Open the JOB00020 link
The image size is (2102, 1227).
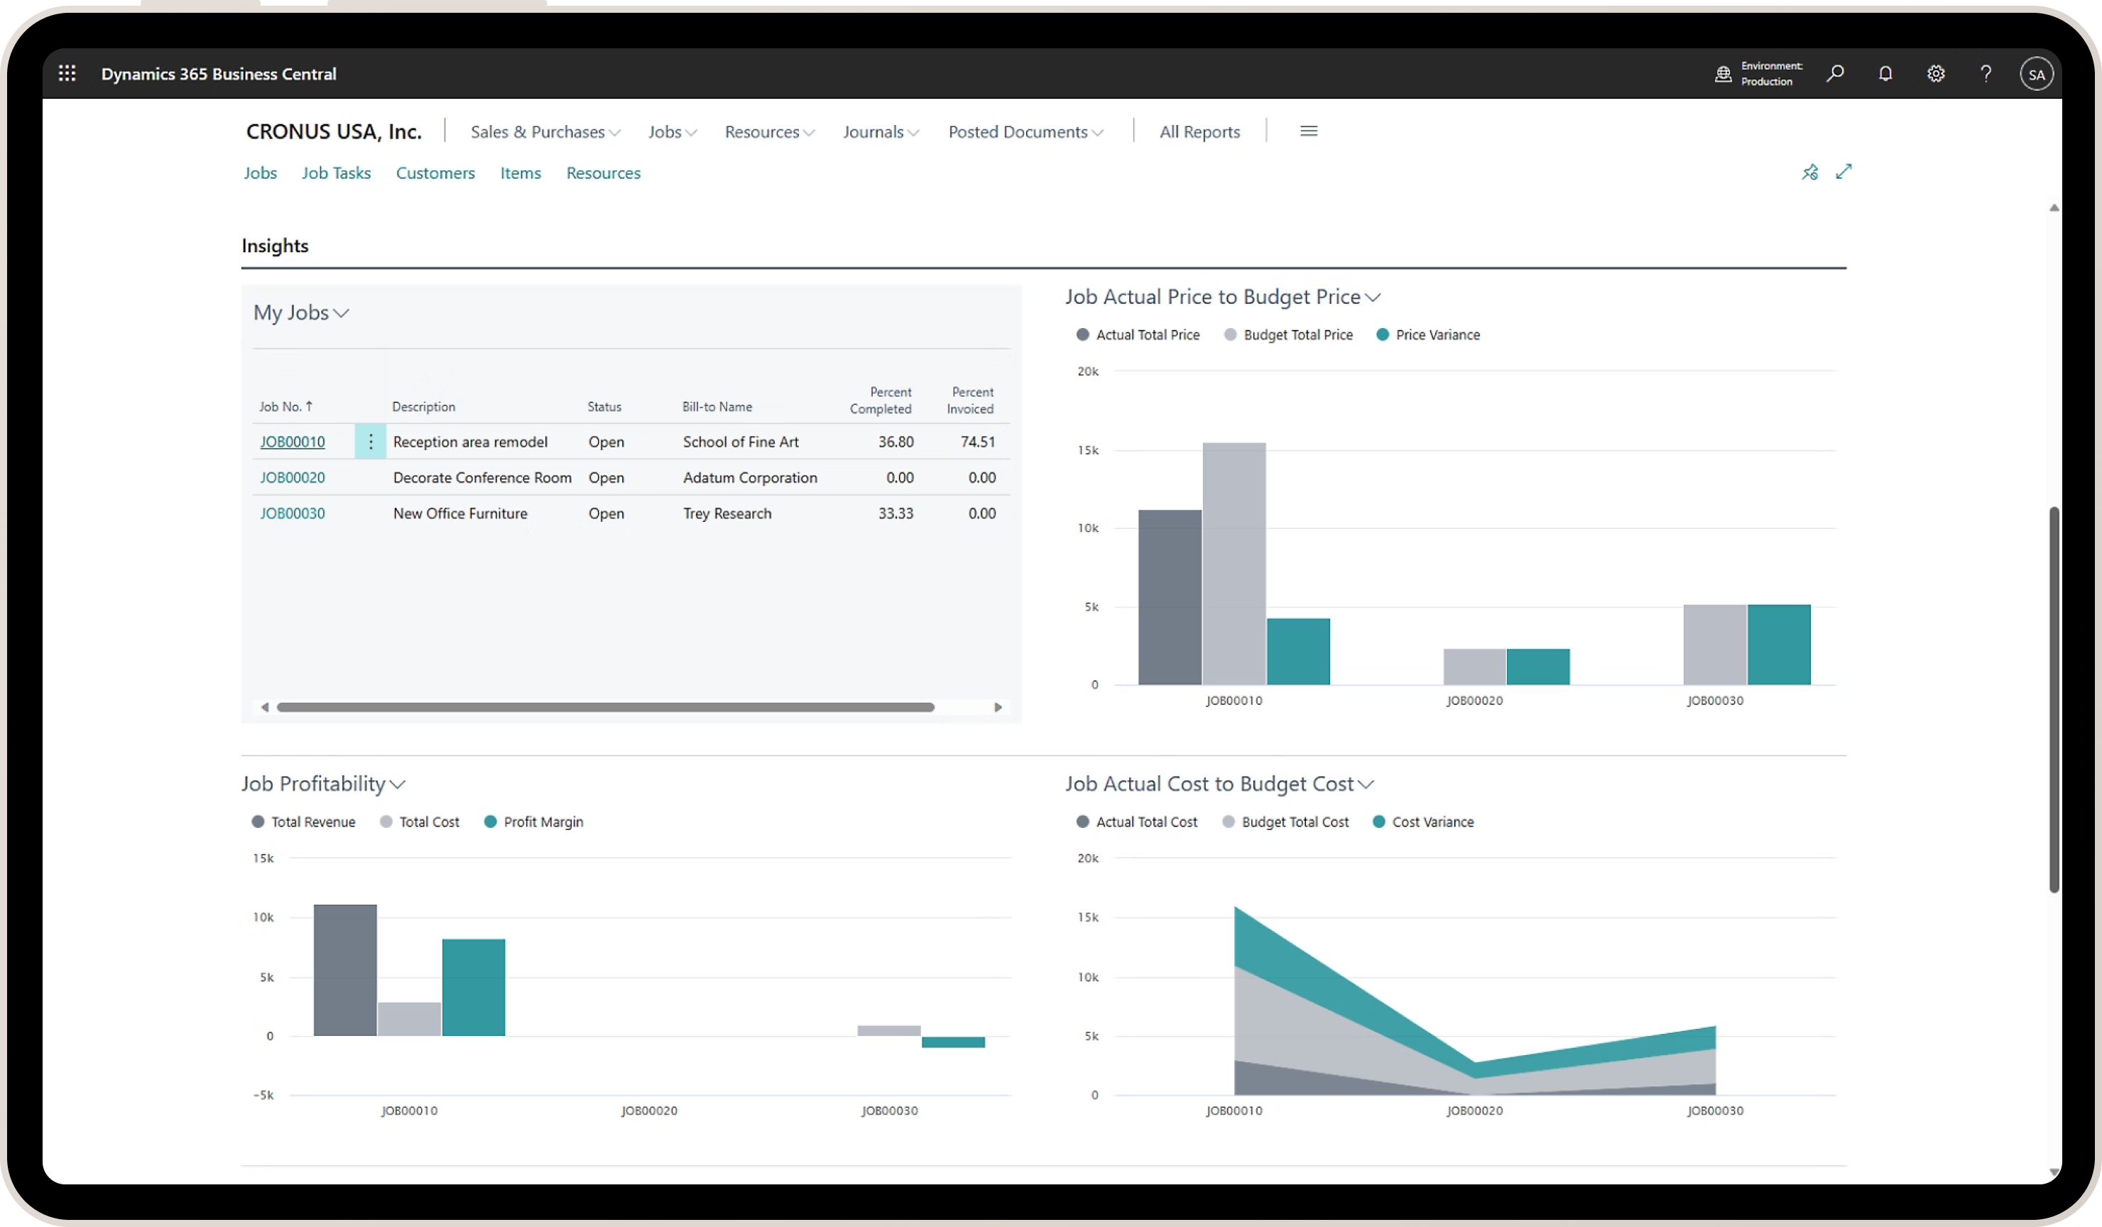coord(292,477)
